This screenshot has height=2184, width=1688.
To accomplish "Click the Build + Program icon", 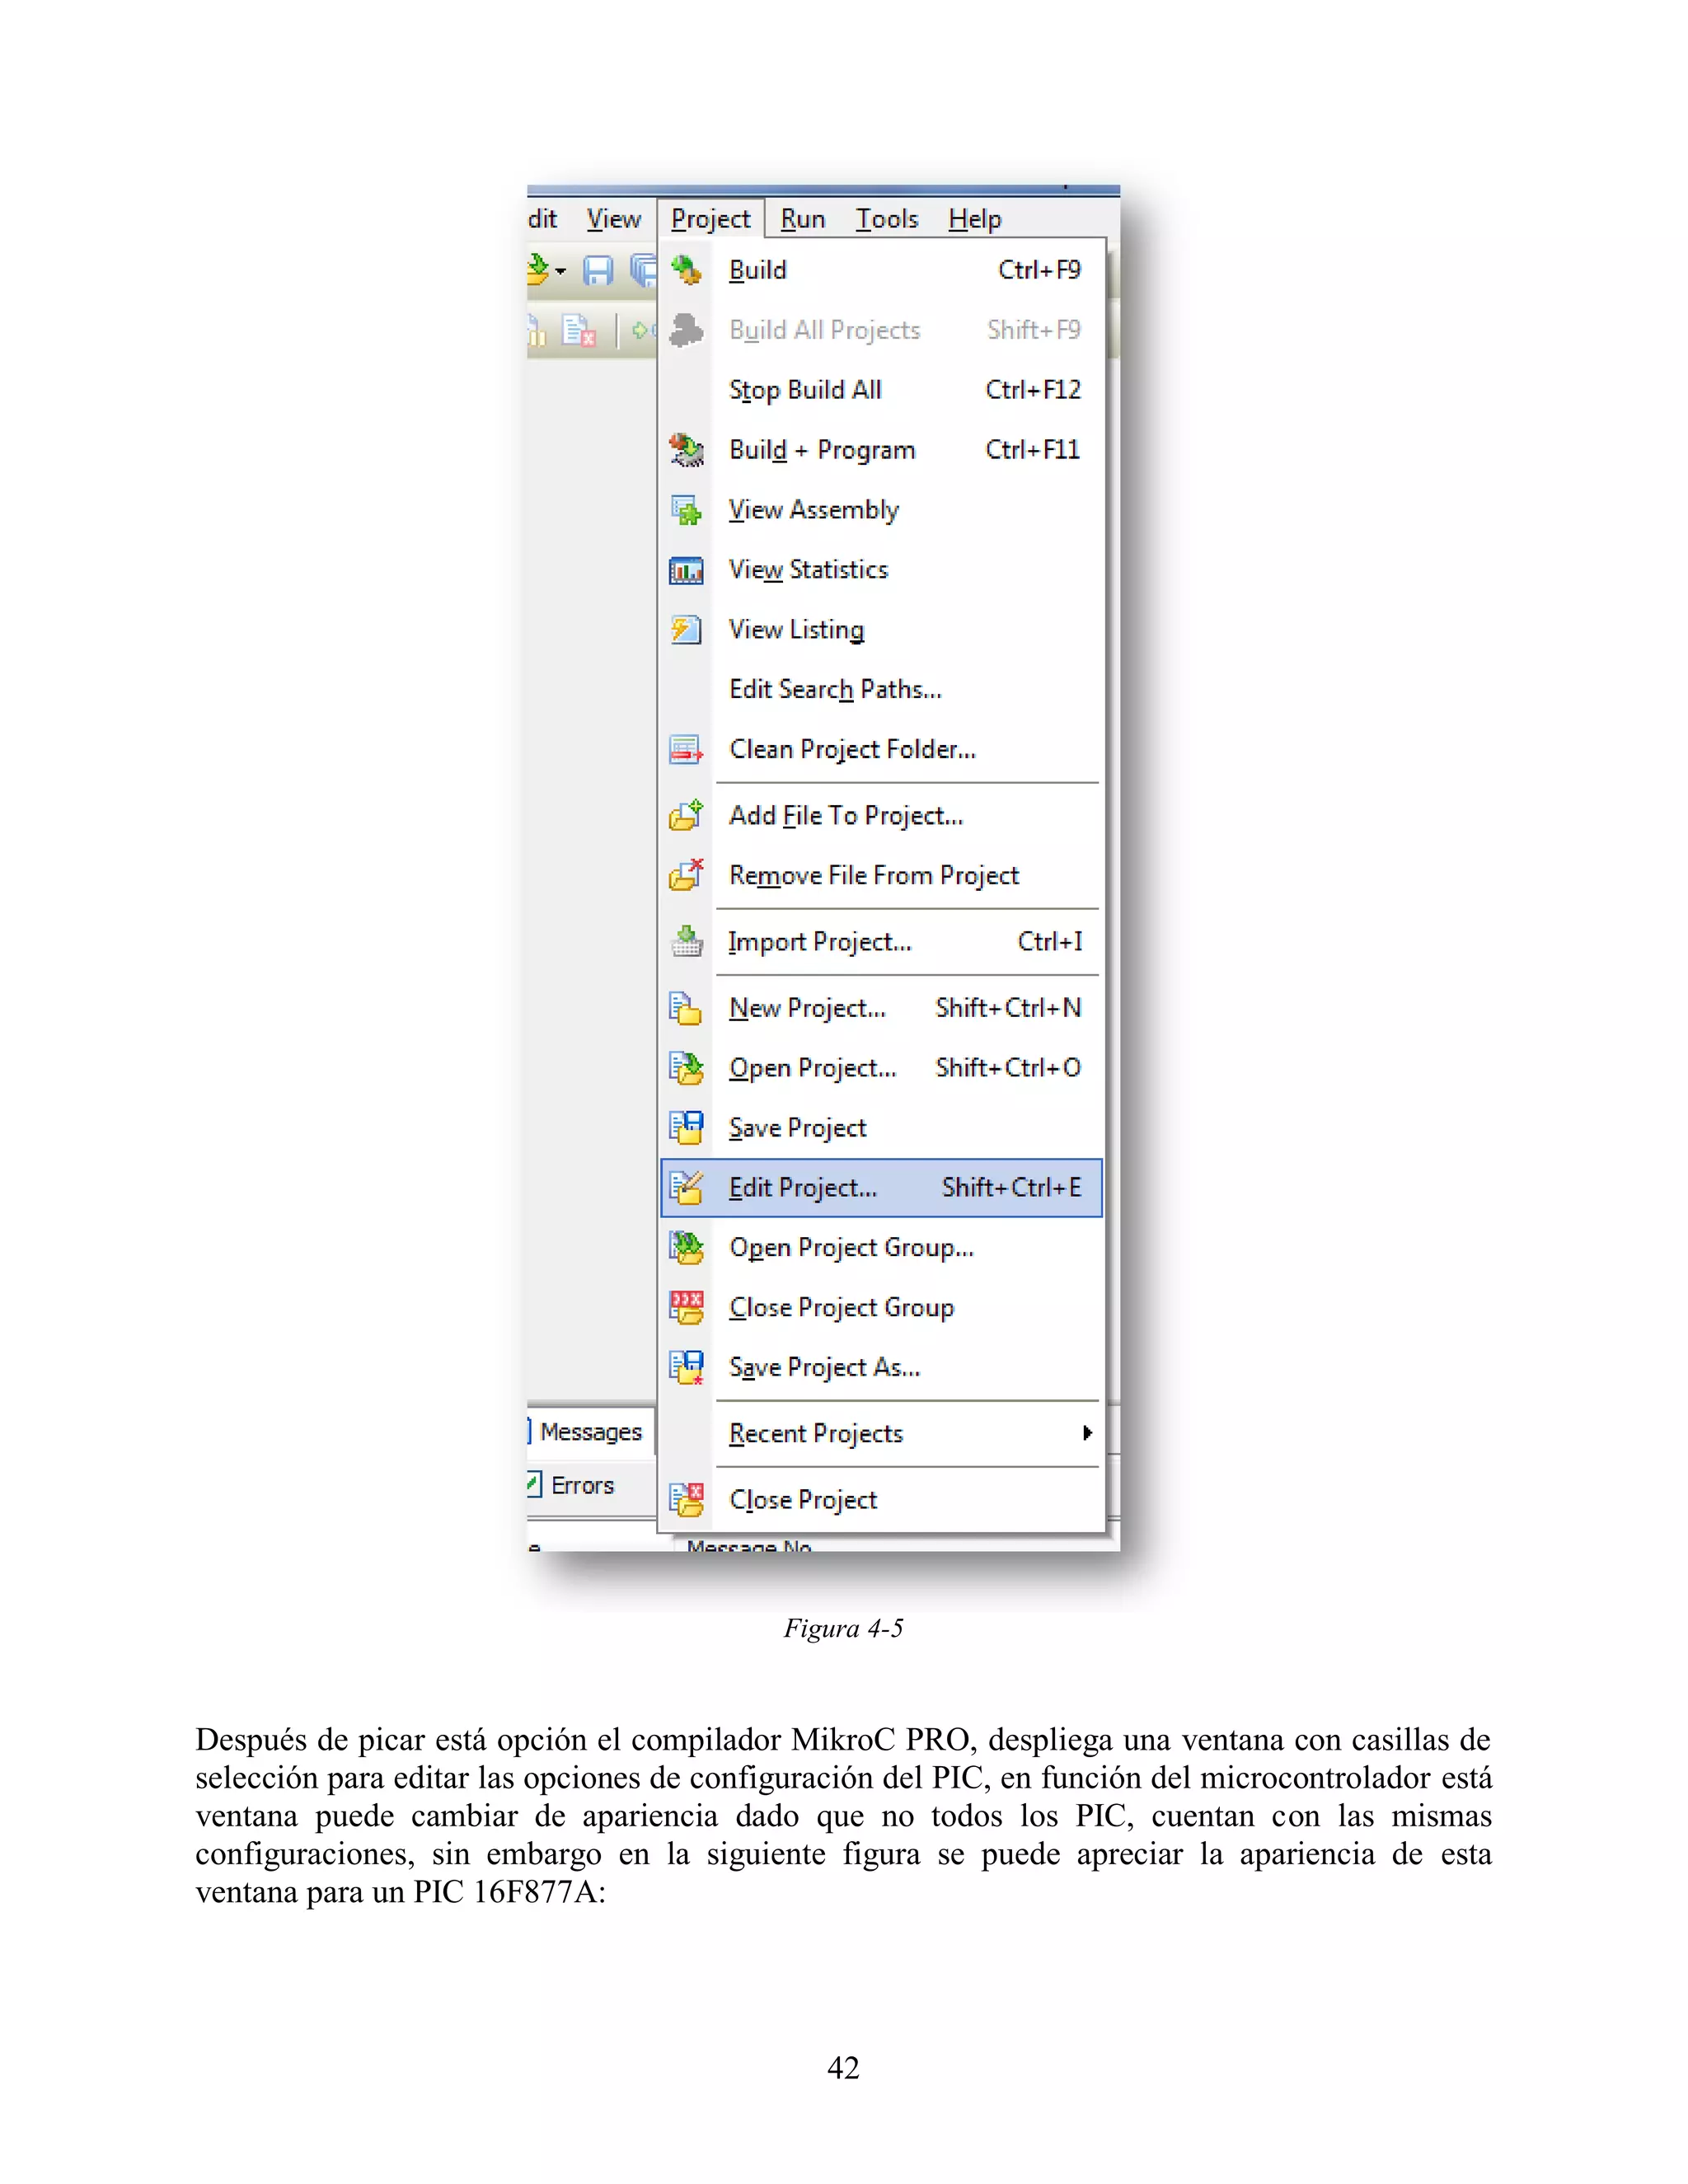I will click(x=686, y=450).
